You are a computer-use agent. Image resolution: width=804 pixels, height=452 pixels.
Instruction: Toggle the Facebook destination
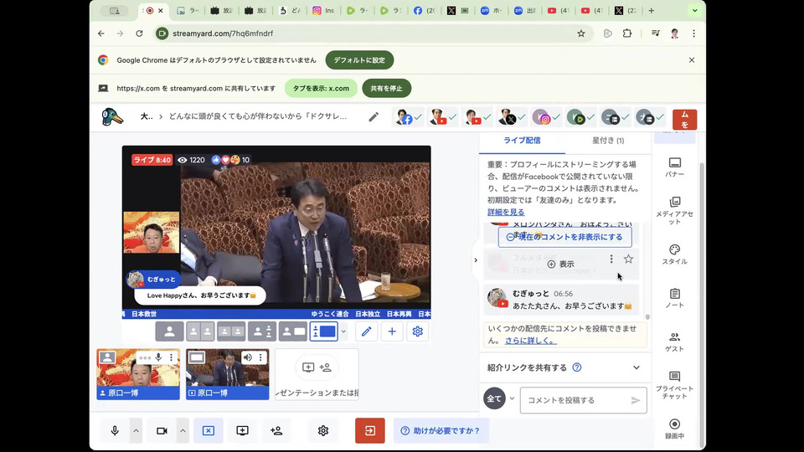click(409, 117)
